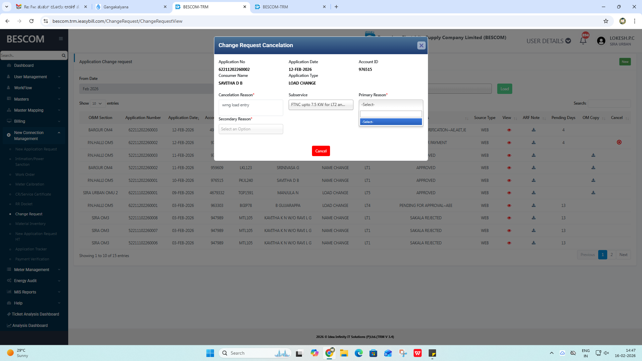Open Secondary Reason select option dropdown
The height and width of the screenshot is (361, 642).
250,129
